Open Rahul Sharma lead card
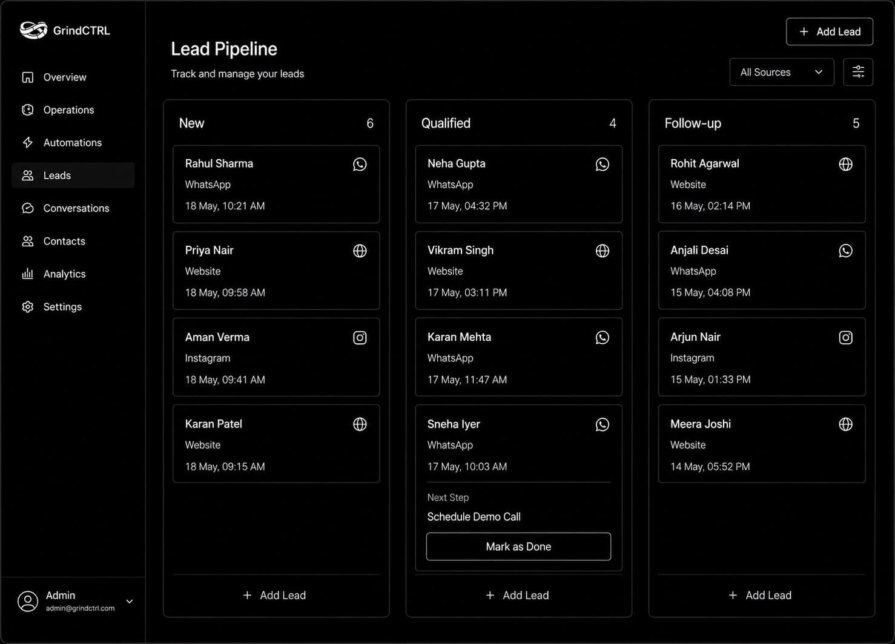Screen dimensions: 895x644 276,184
